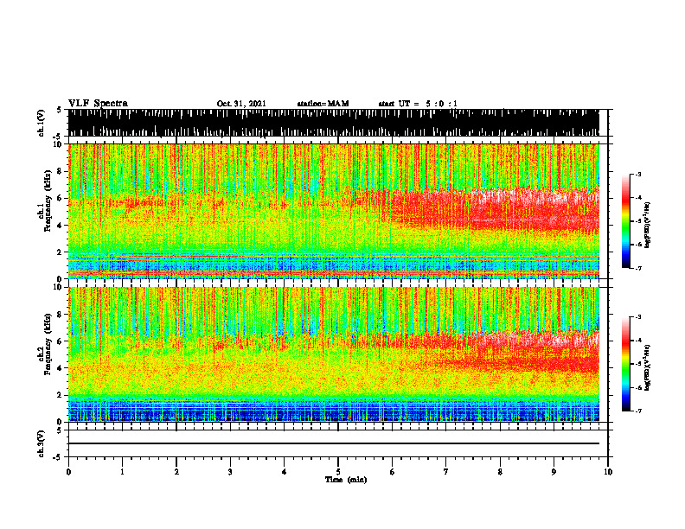
Task: Click the "-7" tick on ch.2 colorbar
Action: pos(638,411)
